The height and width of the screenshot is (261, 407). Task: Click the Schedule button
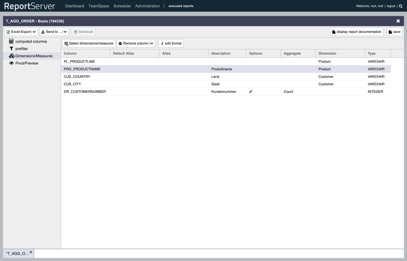pos(83,32)
